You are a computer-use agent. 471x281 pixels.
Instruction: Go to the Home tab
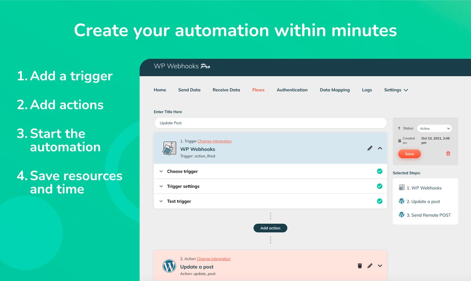coord(160,90)
